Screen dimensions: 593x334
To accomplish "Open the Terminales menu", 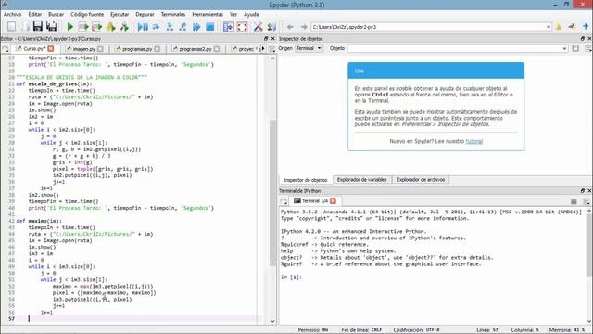I will (x=173, y=14).
